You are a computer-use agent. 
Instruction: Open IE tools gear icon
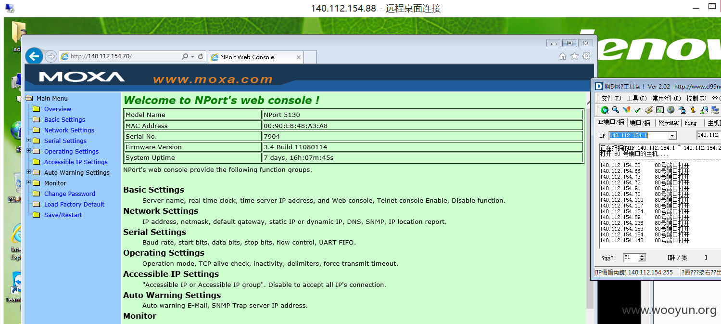click(x=586, y=56)
